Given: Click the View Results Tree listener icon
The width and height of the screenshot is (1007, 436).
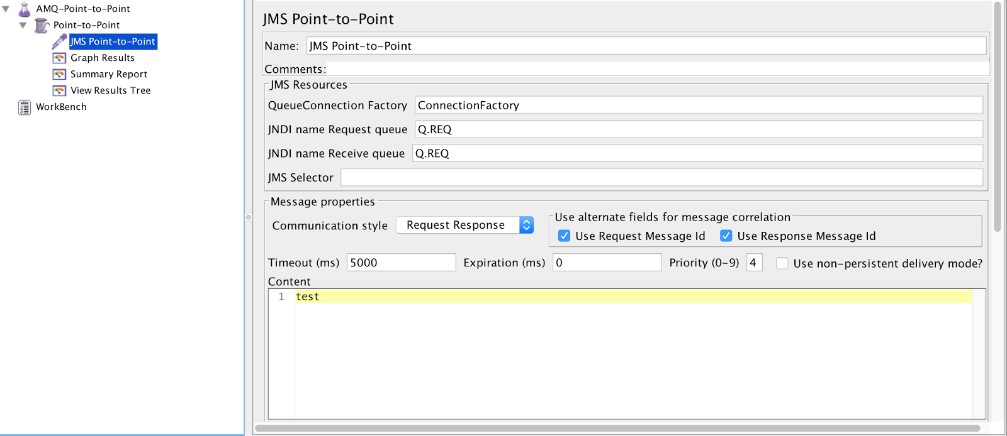Looking at the screenshot, I should [59, 90].
